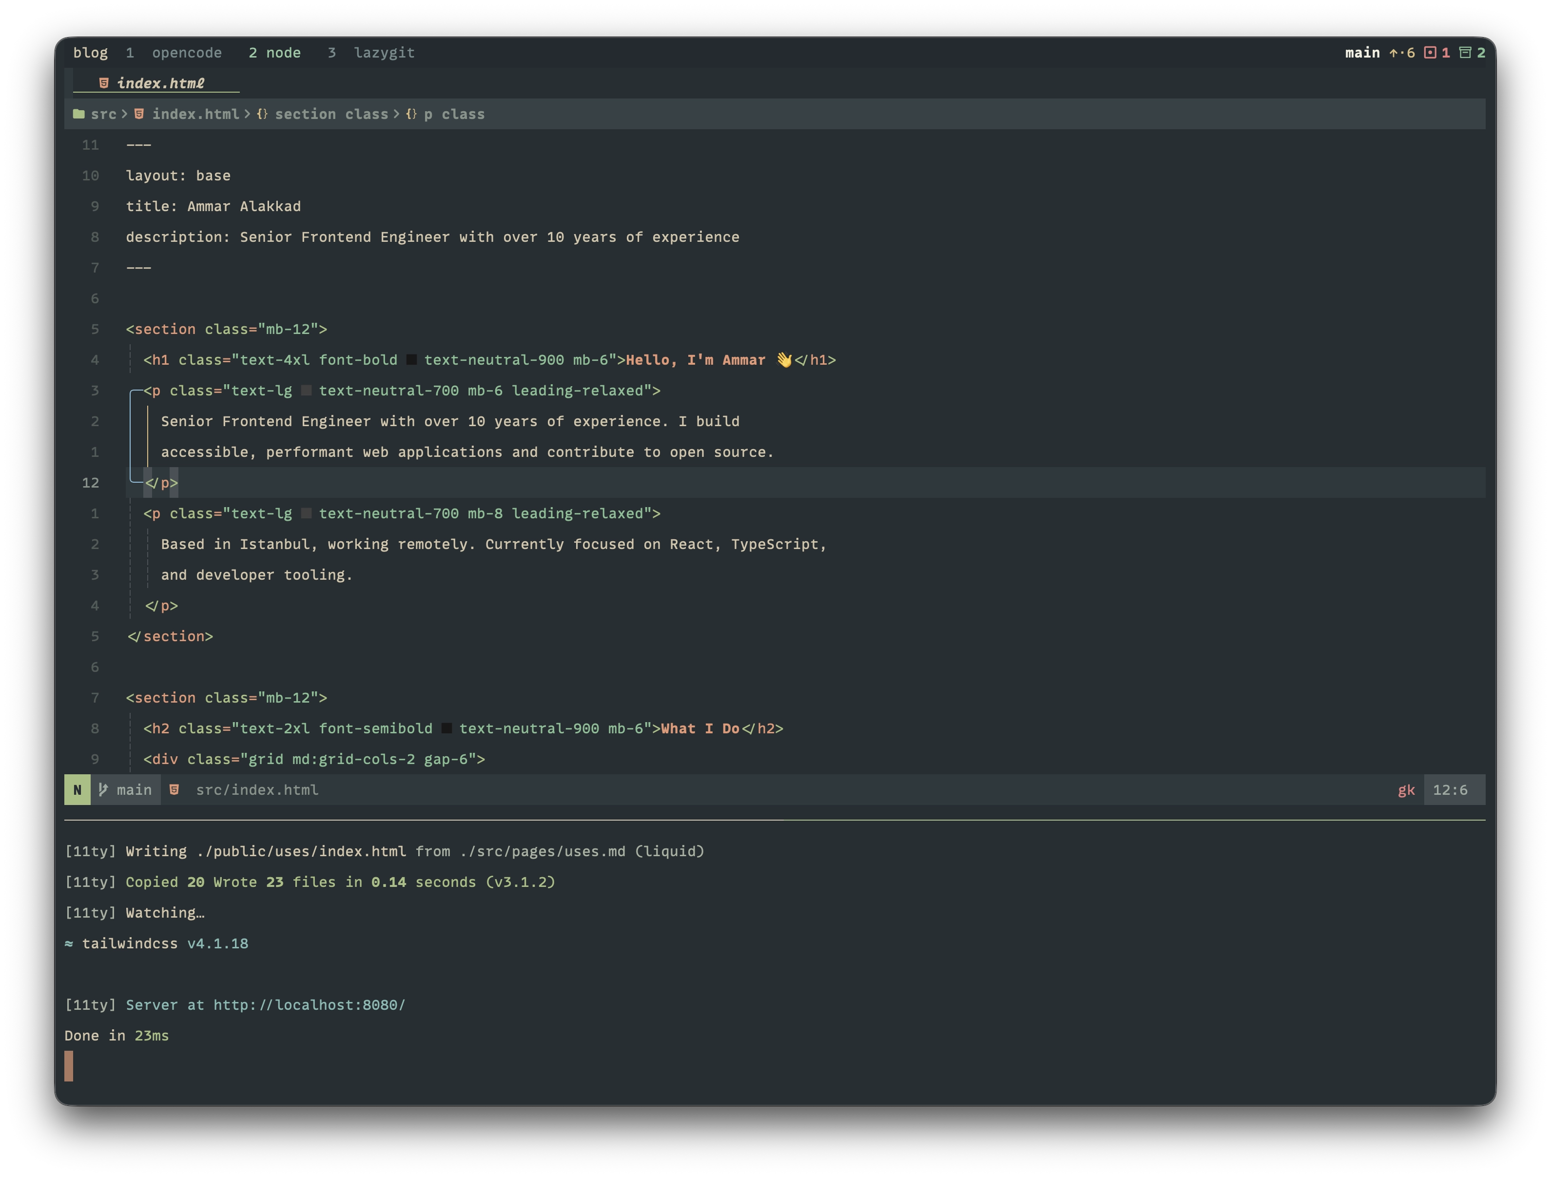
Task: Click the color swatch beside text-neutral-900
Action: 411,360
